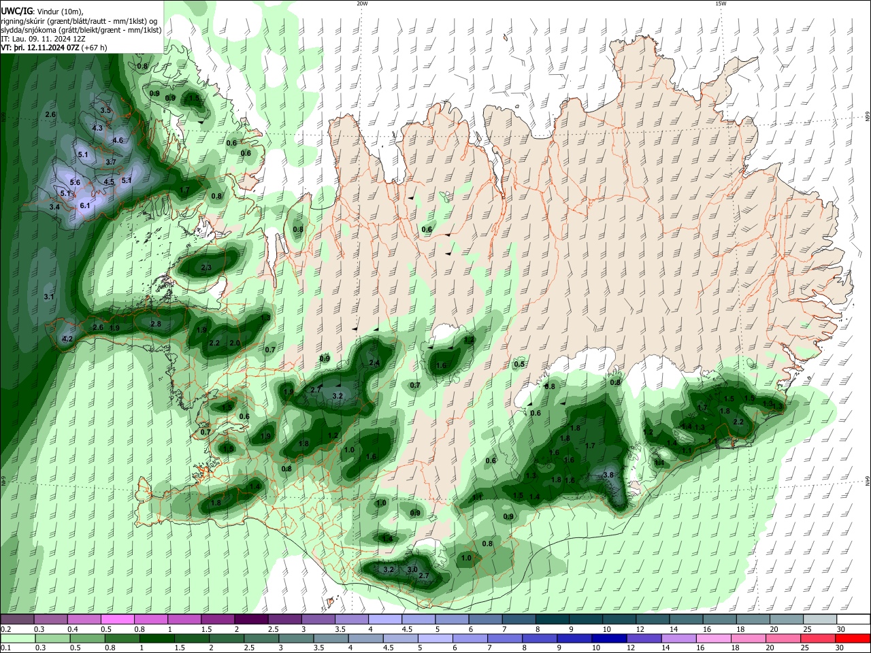The height and width of the screenshot is (653, 871).
Task: Click the 6.1 precipitation value on the map
Action: click(x=85, y=205)
